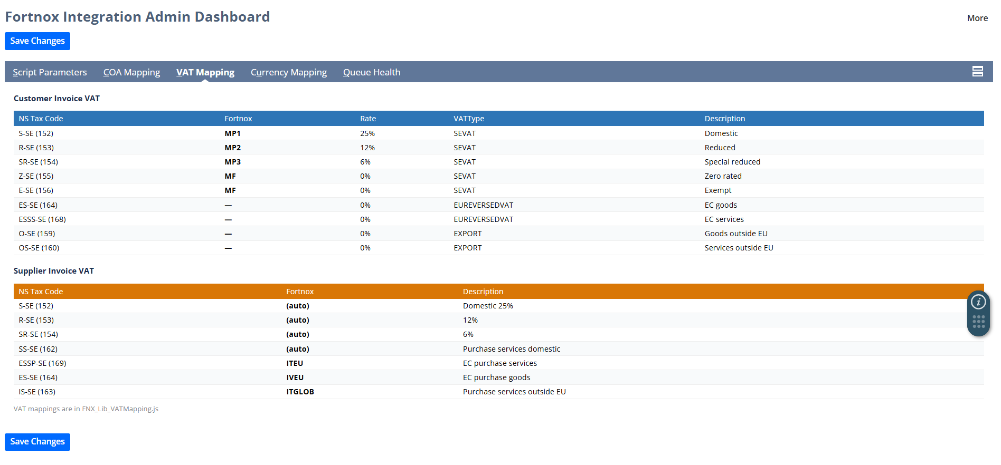
Task: Click the Supplier Invoice VAT section heading
Action: pos(54,271)
